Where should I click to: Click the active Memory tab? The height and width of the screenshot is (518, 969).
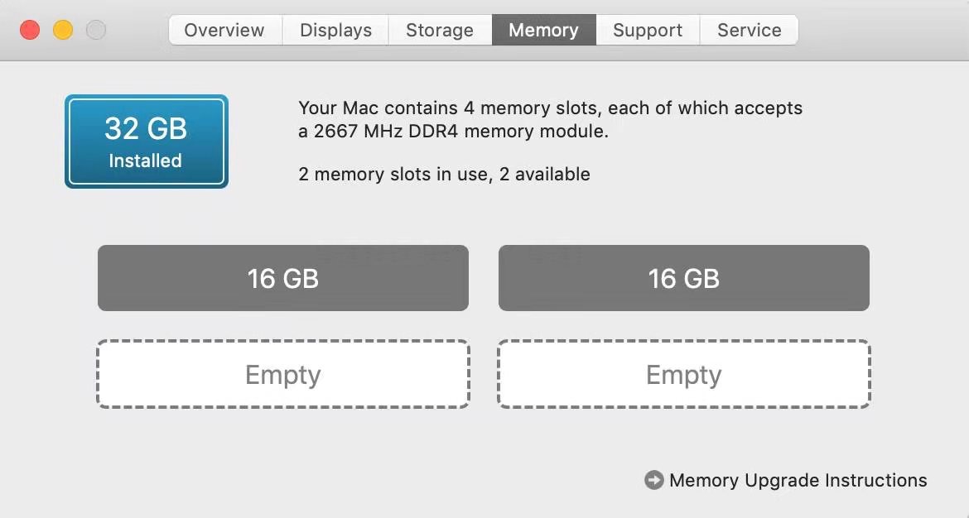point(543,30)
